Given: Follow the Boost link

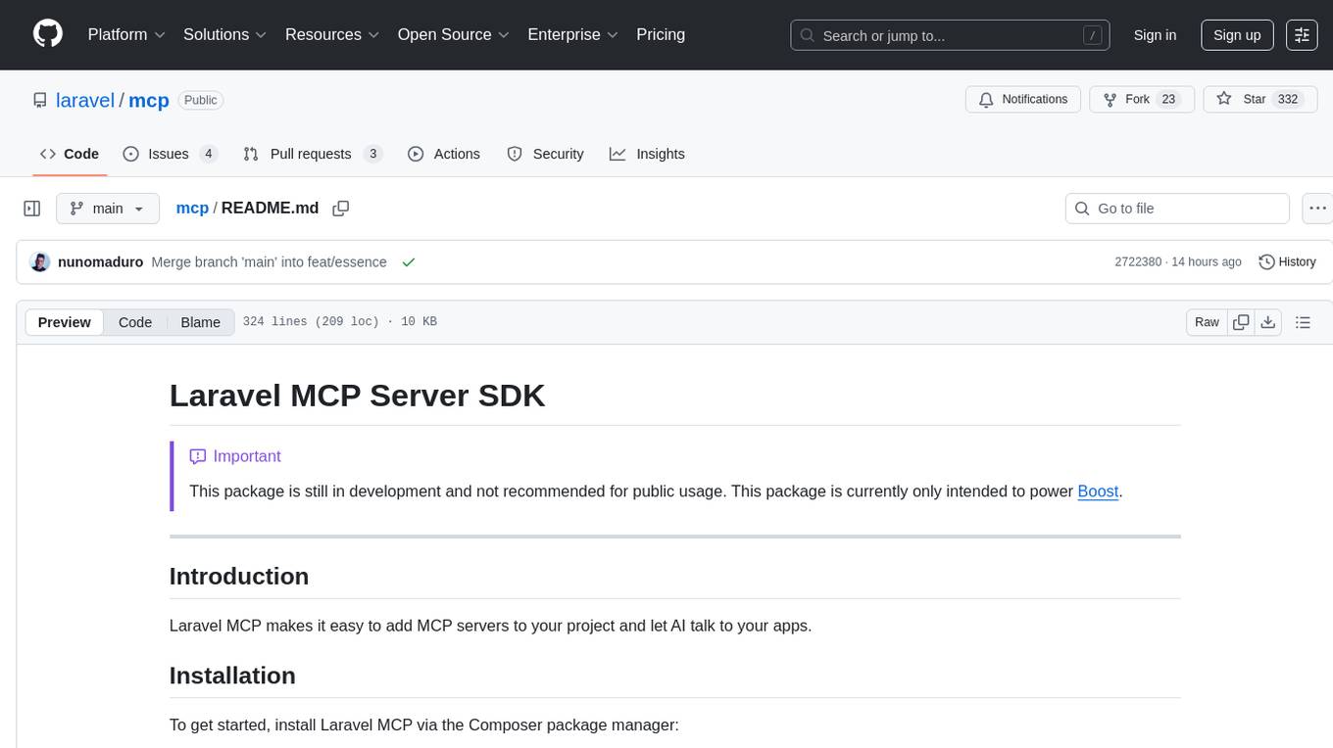Looking at the screenshot, I should click(x=1098, y=491).
